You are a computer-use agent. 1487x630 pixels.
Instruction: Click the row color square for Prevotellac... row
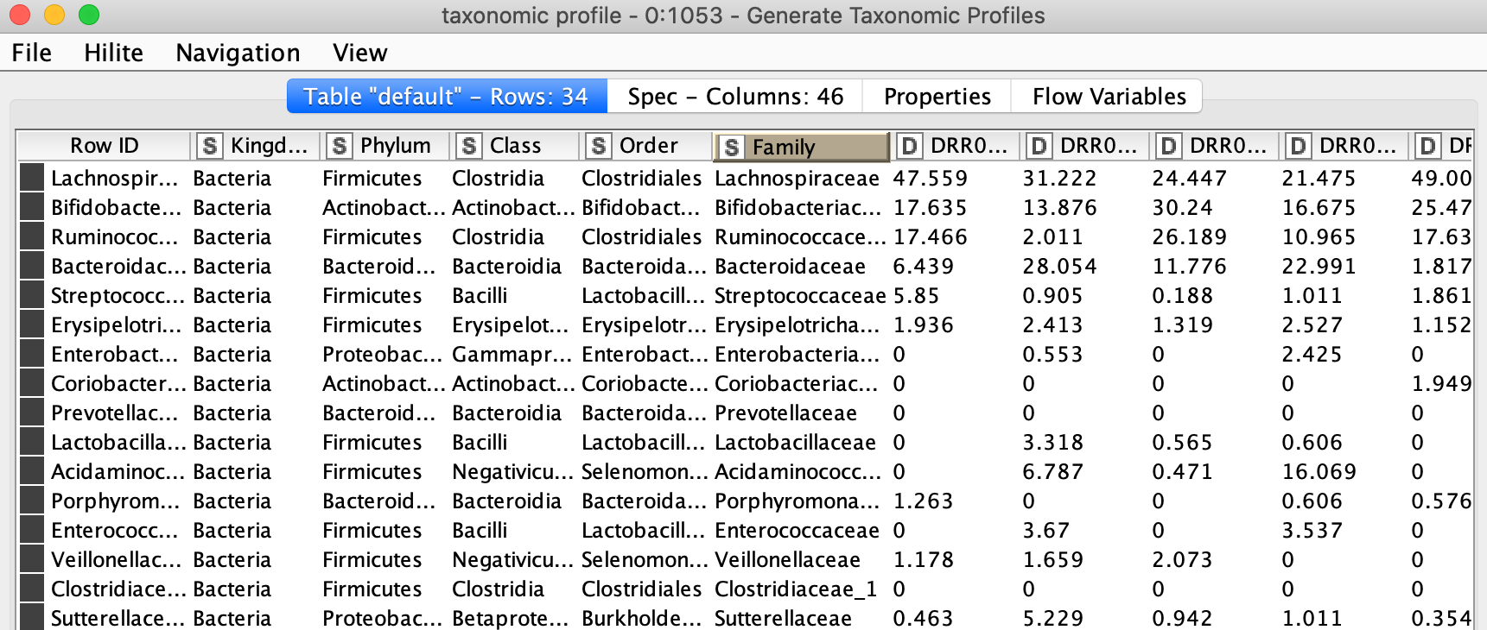click(x=32, y=413)
